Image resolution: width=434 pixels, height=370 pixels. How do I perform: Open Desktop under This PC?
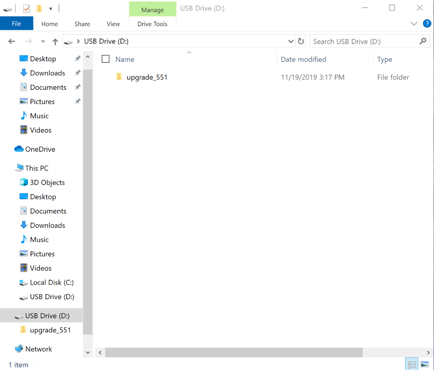43,197
